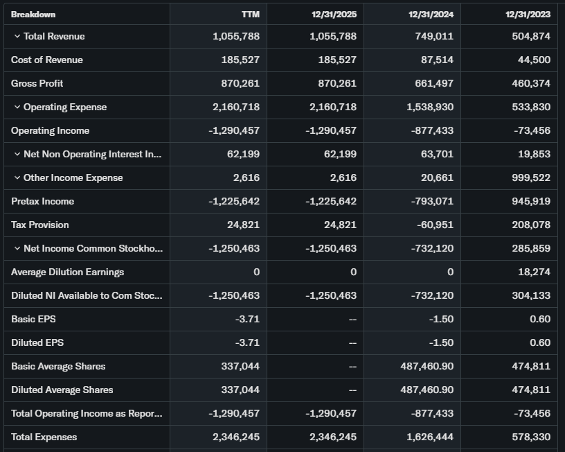Click the Gross Profit row label

[37, 83]
